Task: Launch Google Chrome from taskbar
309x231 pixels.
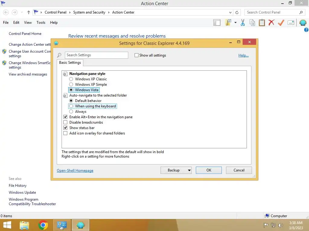Action: (43, 225)
